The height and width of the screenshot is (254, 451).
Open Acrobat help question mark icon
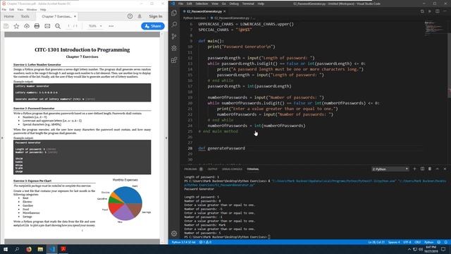tap(130, 16)
